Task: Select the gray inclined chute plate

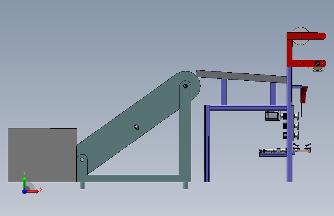Action: [x=241, y=76]
